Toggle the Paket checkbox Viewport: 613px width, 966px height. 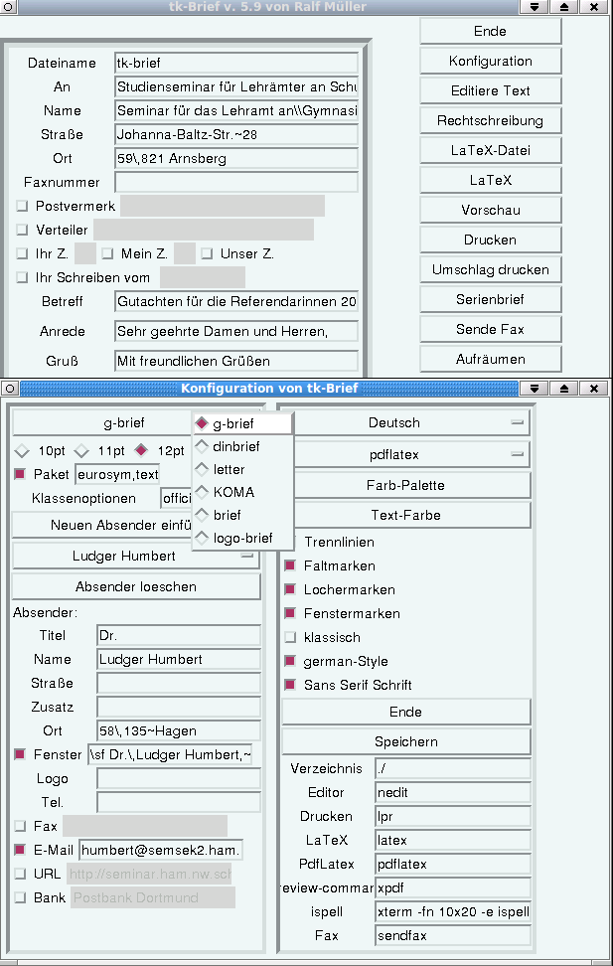(x=20, y=474)
